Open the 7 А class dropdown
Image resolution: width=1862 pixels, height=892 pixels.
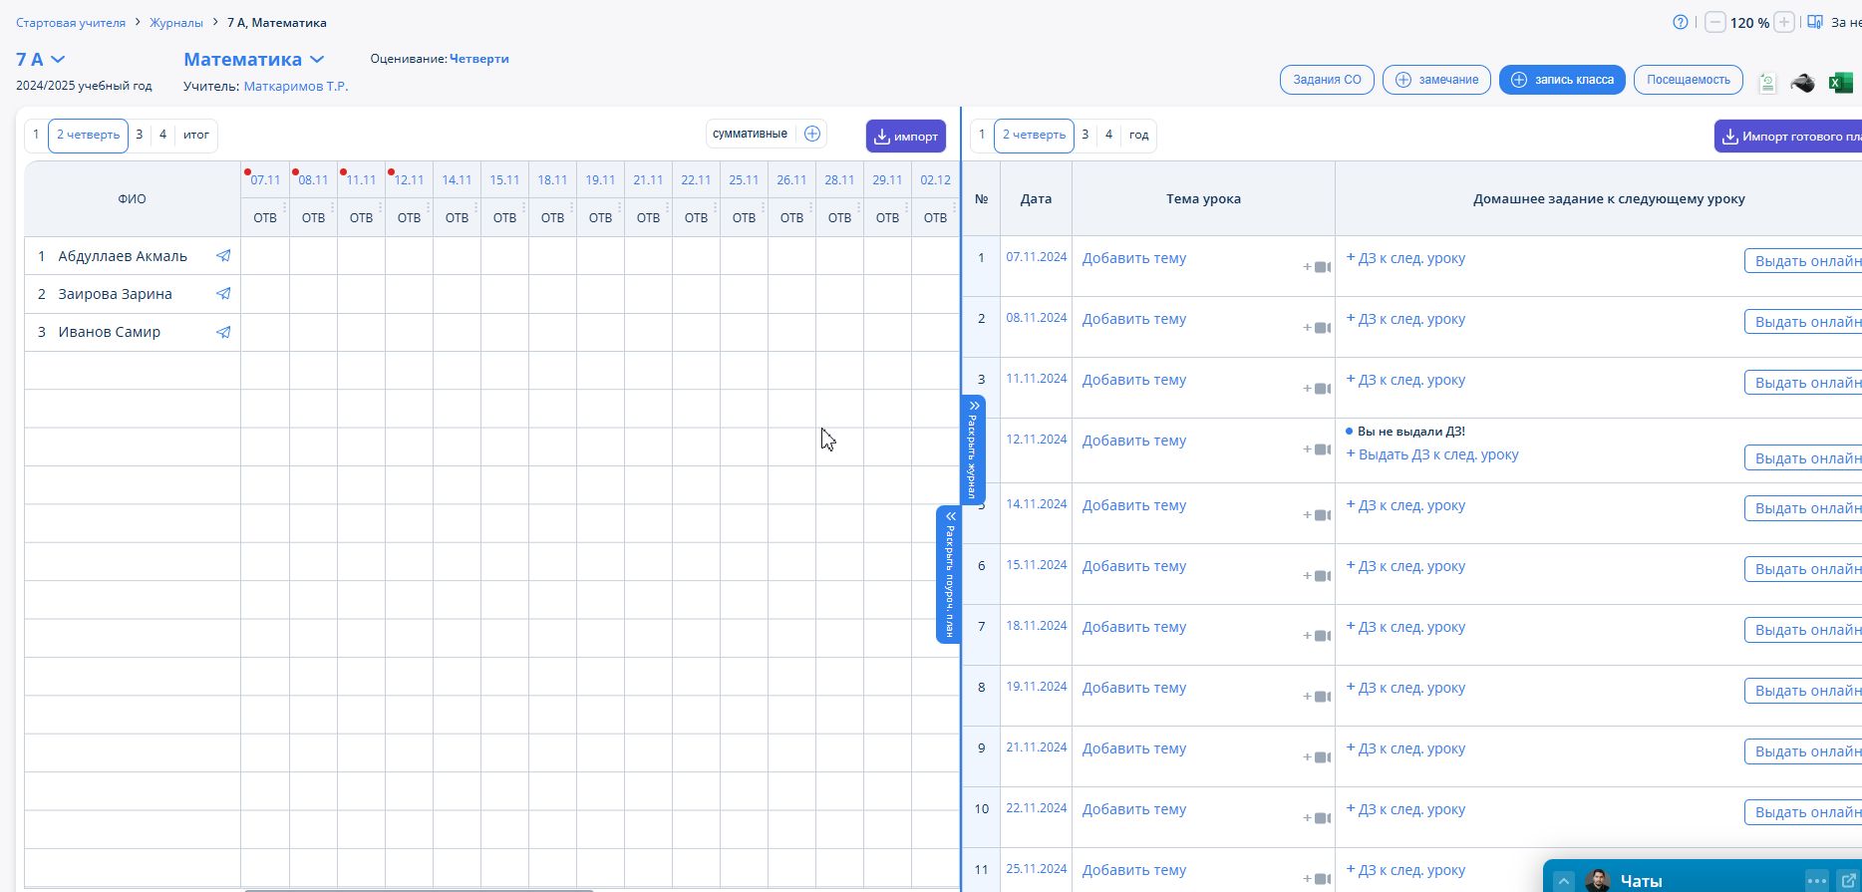pos(40,59)
